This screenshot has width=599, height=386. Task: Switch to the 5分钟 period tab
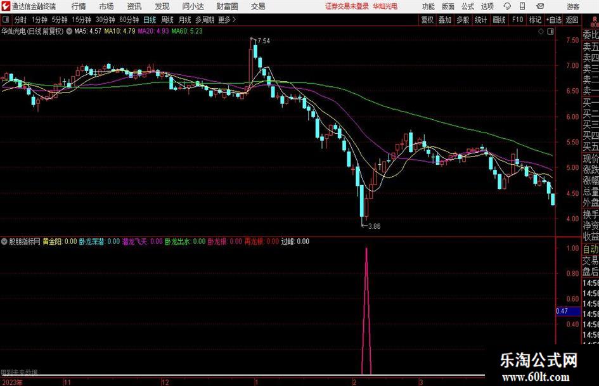point(59,20)
